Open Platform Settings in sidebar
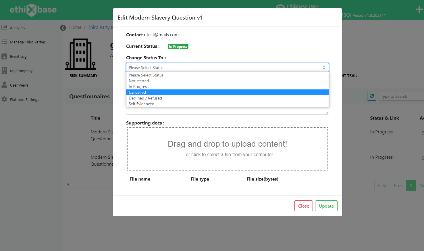 pos(24,99)
